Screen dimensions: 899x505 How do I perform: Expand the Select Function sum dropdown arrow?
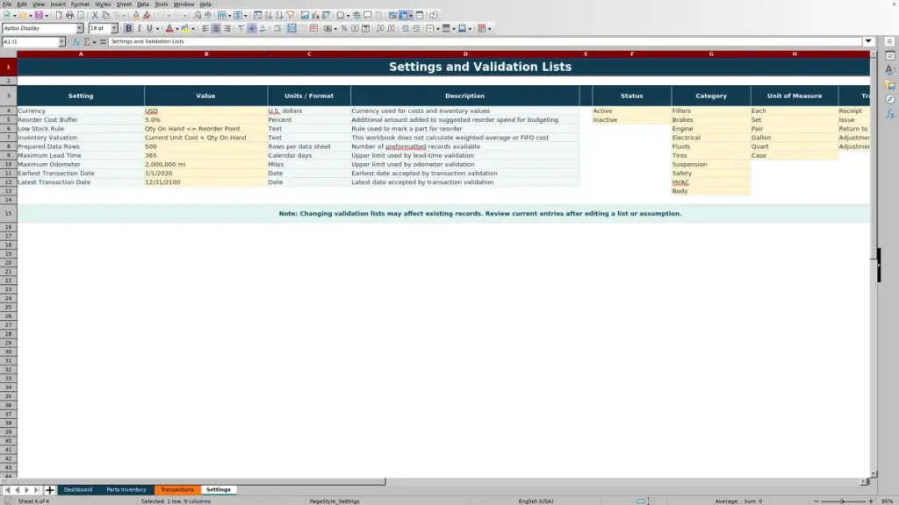(x=94, y=42)
